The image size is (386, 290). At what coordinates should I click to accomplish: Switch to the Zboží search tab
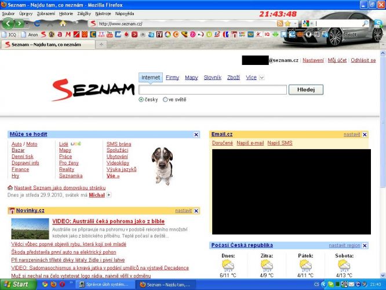point(234,78)
